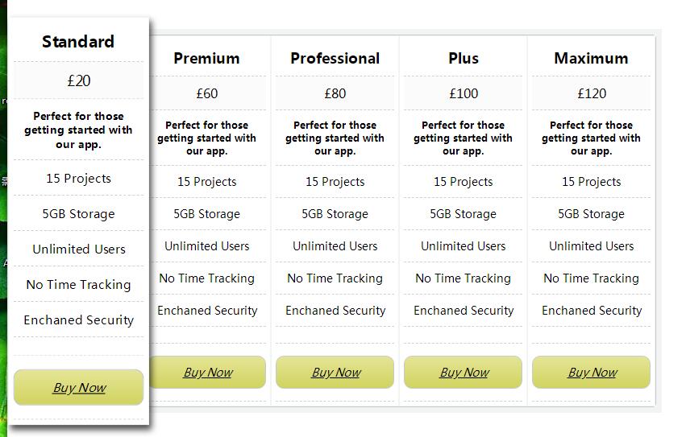The image size is (686, 437).
Task: Select the Standard plan heading
Action: click(78, 42)
